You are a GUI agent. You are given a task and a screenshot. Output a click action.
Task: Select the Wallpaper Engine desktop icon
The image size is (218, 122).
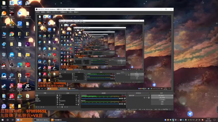coord(12,4)
